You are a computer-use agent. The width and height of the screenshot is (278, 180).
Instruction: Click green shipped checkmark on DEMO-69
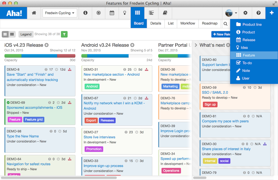(x=8, y=103)
